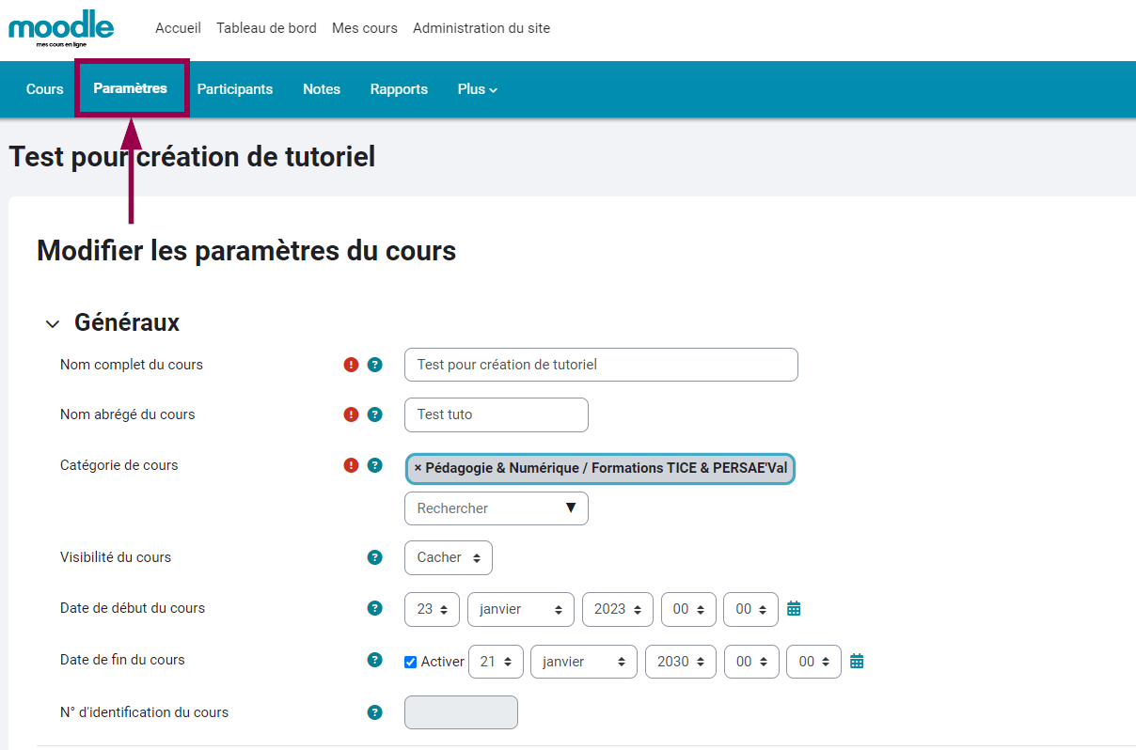This screenshot has width=1136, height=750.
Task: Go to Accueil
Action: 178,28
